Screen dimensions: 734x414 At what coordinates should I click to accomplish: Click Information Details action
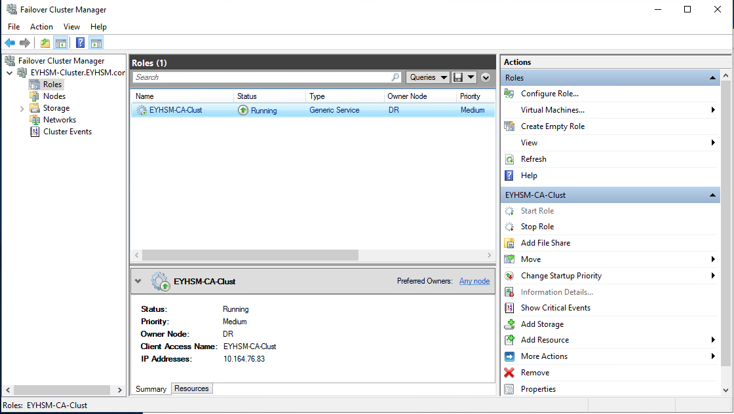coord(556,292)
